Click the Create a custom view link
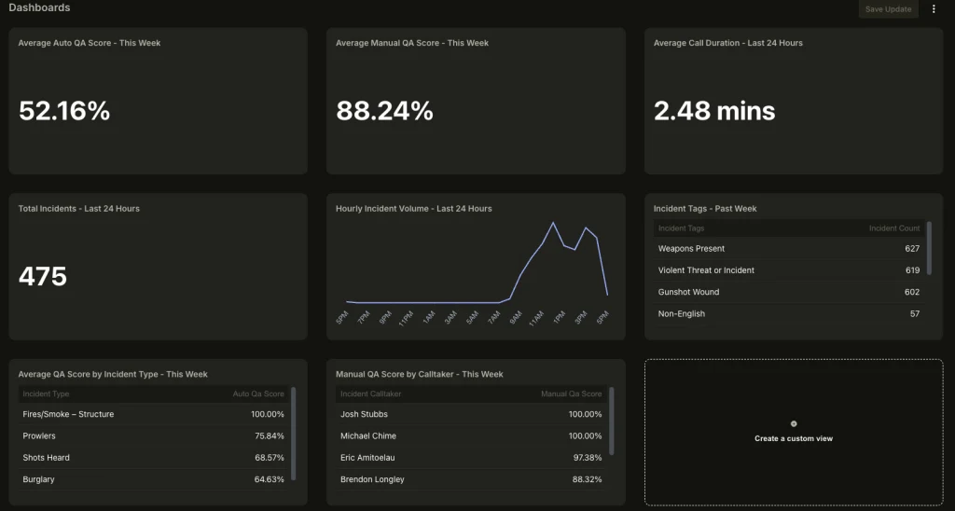955x511 pixels. [x=793, y=438]
